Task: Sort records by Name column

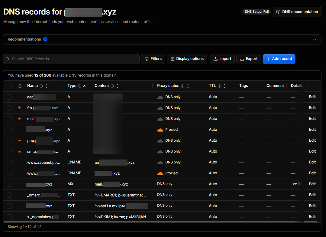Action: 46,86
